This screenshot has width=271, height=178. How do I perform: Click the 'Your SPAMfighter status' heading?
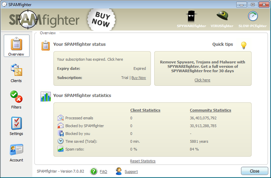pyautogui.click(x=79, y=44)
